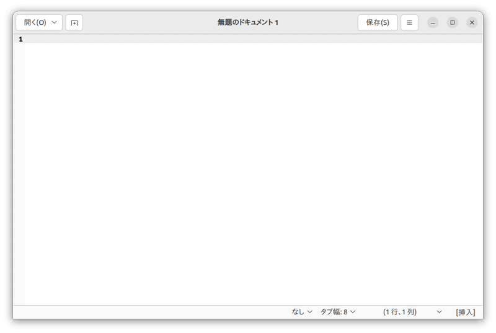Screen dimensions: 496x333
Task: Maximize the gedit window
Action: coord(453,22)
